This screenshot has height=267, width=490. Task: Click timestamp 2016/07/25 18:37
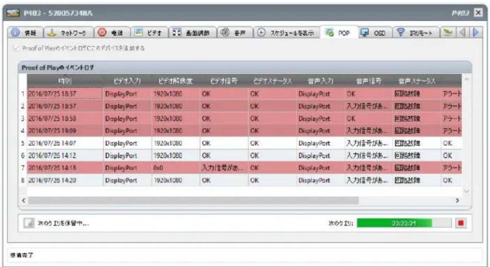click(x=52, y=94)
